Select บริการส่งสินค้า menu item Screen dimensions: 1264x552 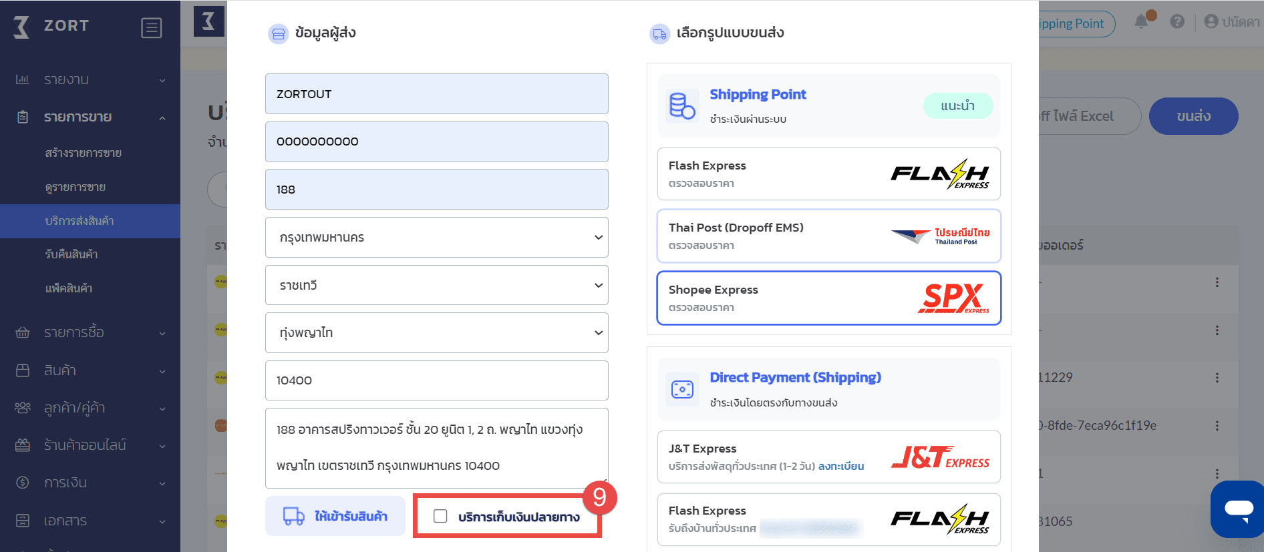(90, 221)
